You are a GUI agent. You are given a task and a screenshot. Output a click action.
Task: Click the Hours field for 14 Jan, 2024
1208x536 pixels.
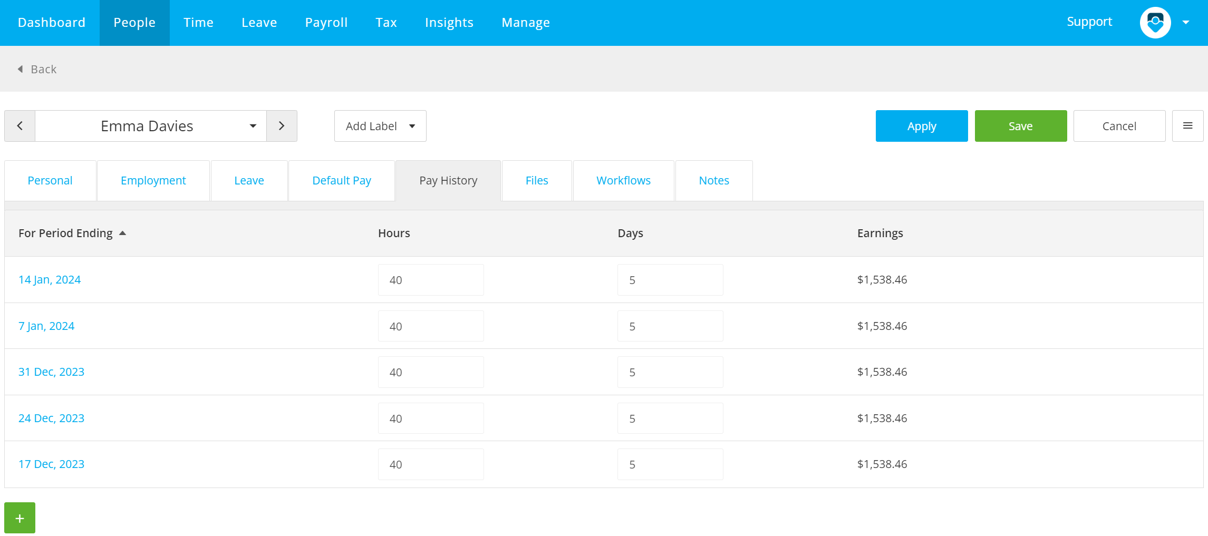(x=431, y=280)
